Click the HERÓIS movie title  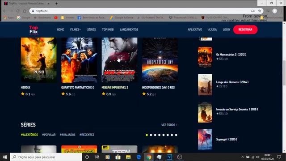coord(25,88)
